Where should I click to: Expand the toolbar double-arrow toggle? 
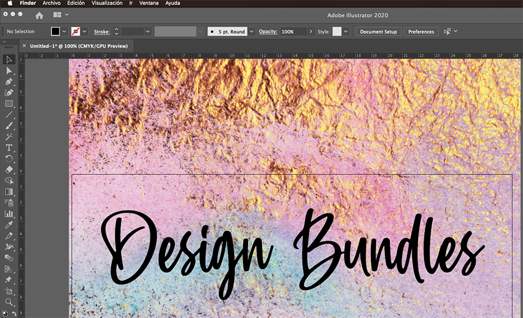pos(5,42)
